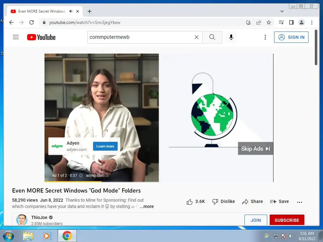
Task: Open Windows Start menu
Action: click(9, 236)
